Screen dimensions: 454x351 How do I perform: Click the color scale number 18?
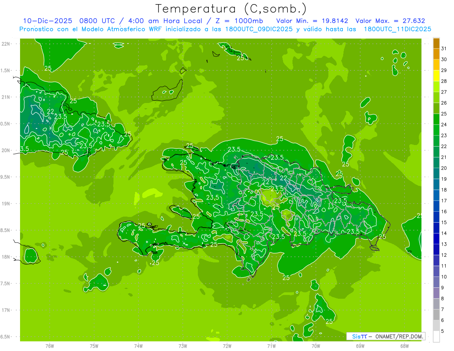444,190
